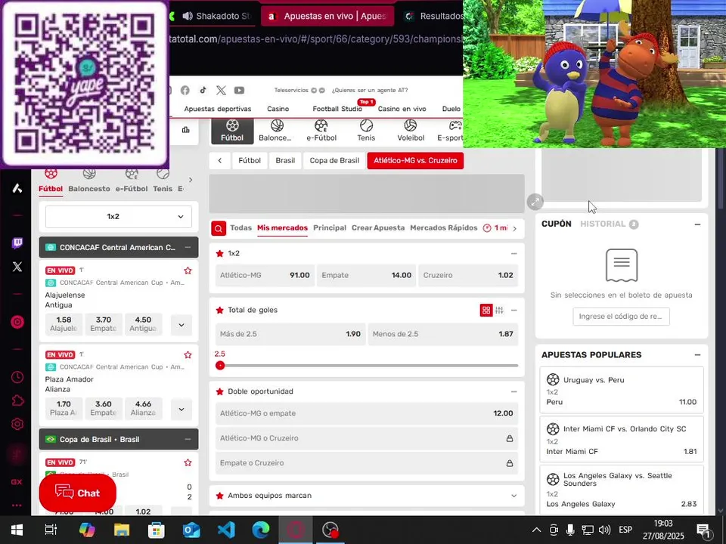Open the TikTok icon in the site header
This screenshot has height=544, width=726.
203,90
